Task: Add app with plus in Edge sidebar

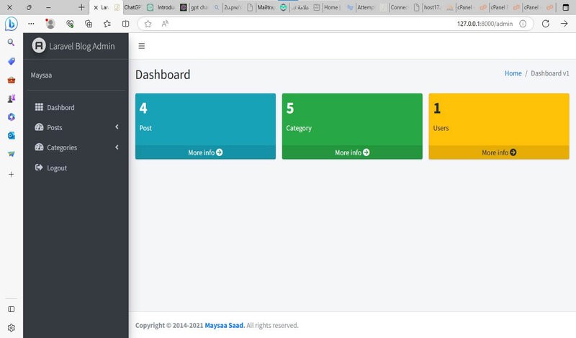Action: pos(11,174)
